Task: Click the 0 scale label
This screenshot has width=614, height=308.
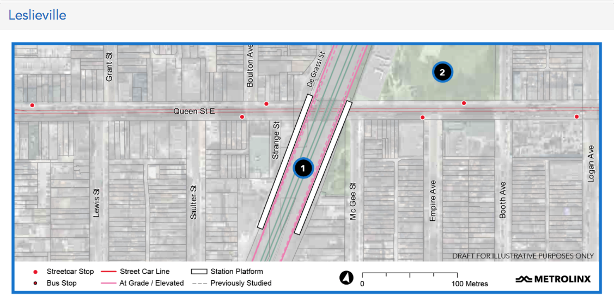Action: (362, 284)
